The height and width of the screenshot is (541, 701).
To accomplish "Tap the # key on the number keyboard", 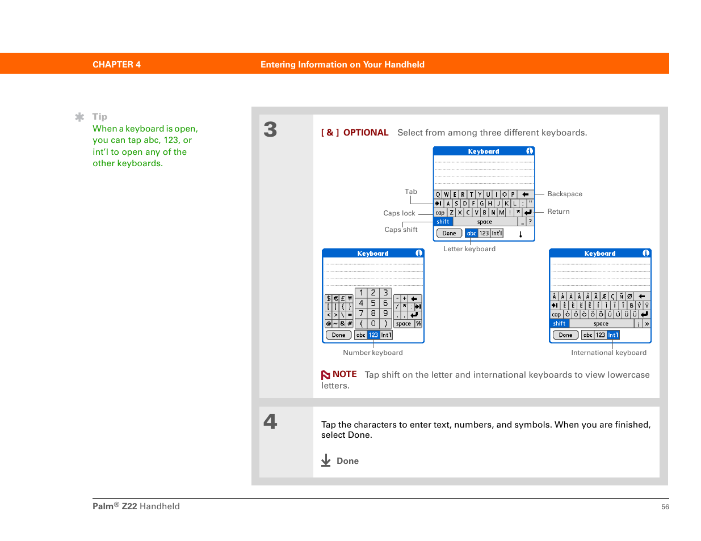I will (x=350, y=324).
